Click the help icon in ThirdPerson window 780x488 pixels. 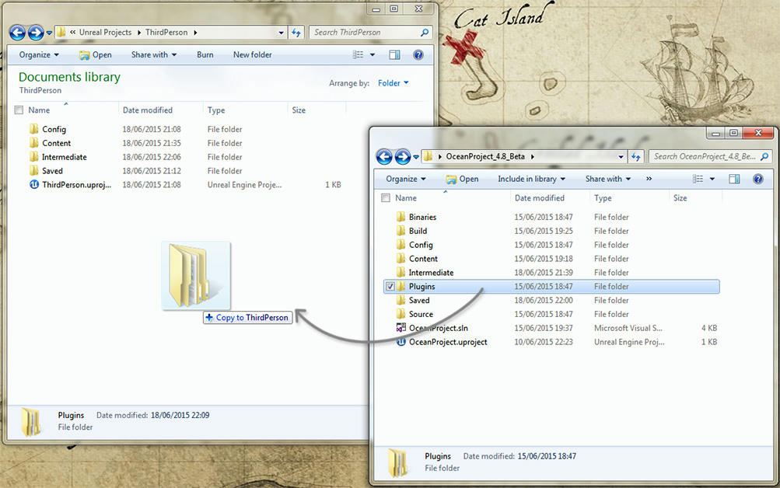pyautogui.click(x=418, y=55)
